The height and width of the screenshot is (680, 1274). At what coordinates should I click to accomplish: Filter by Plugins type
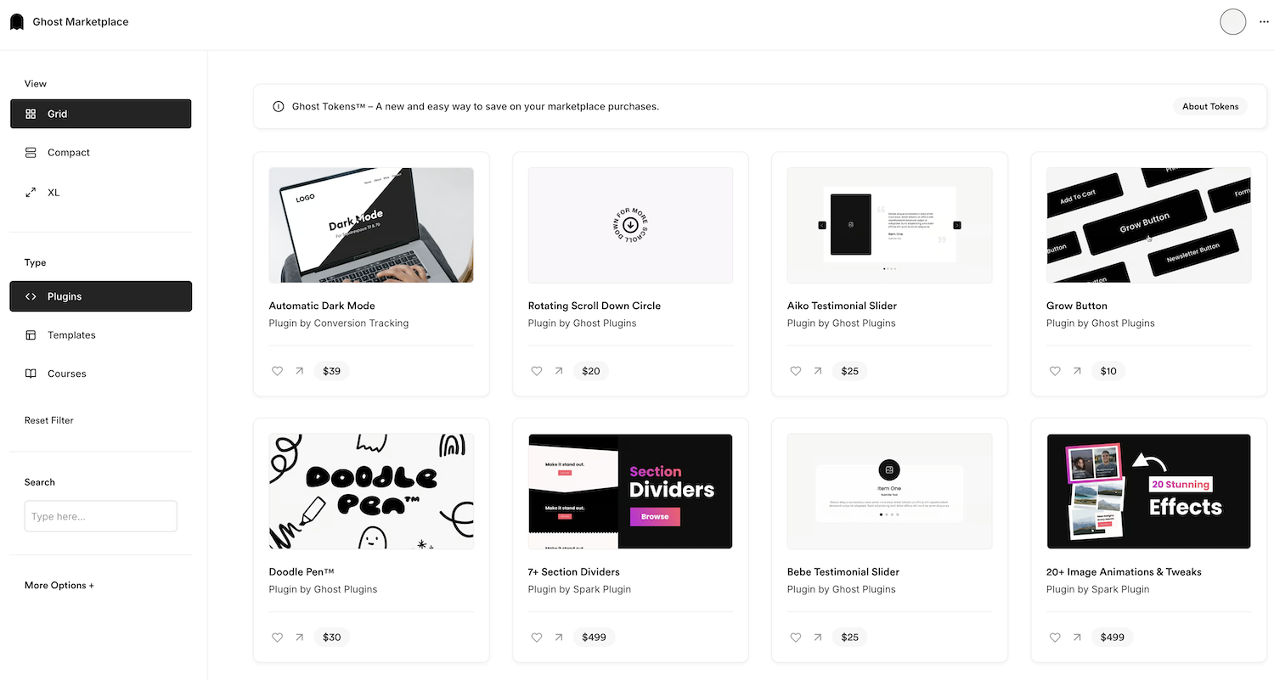click(100, 296)
